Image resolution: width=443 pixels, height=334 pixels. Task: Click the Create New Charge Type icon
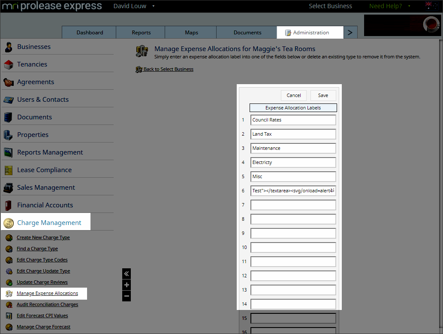point(9,238)
